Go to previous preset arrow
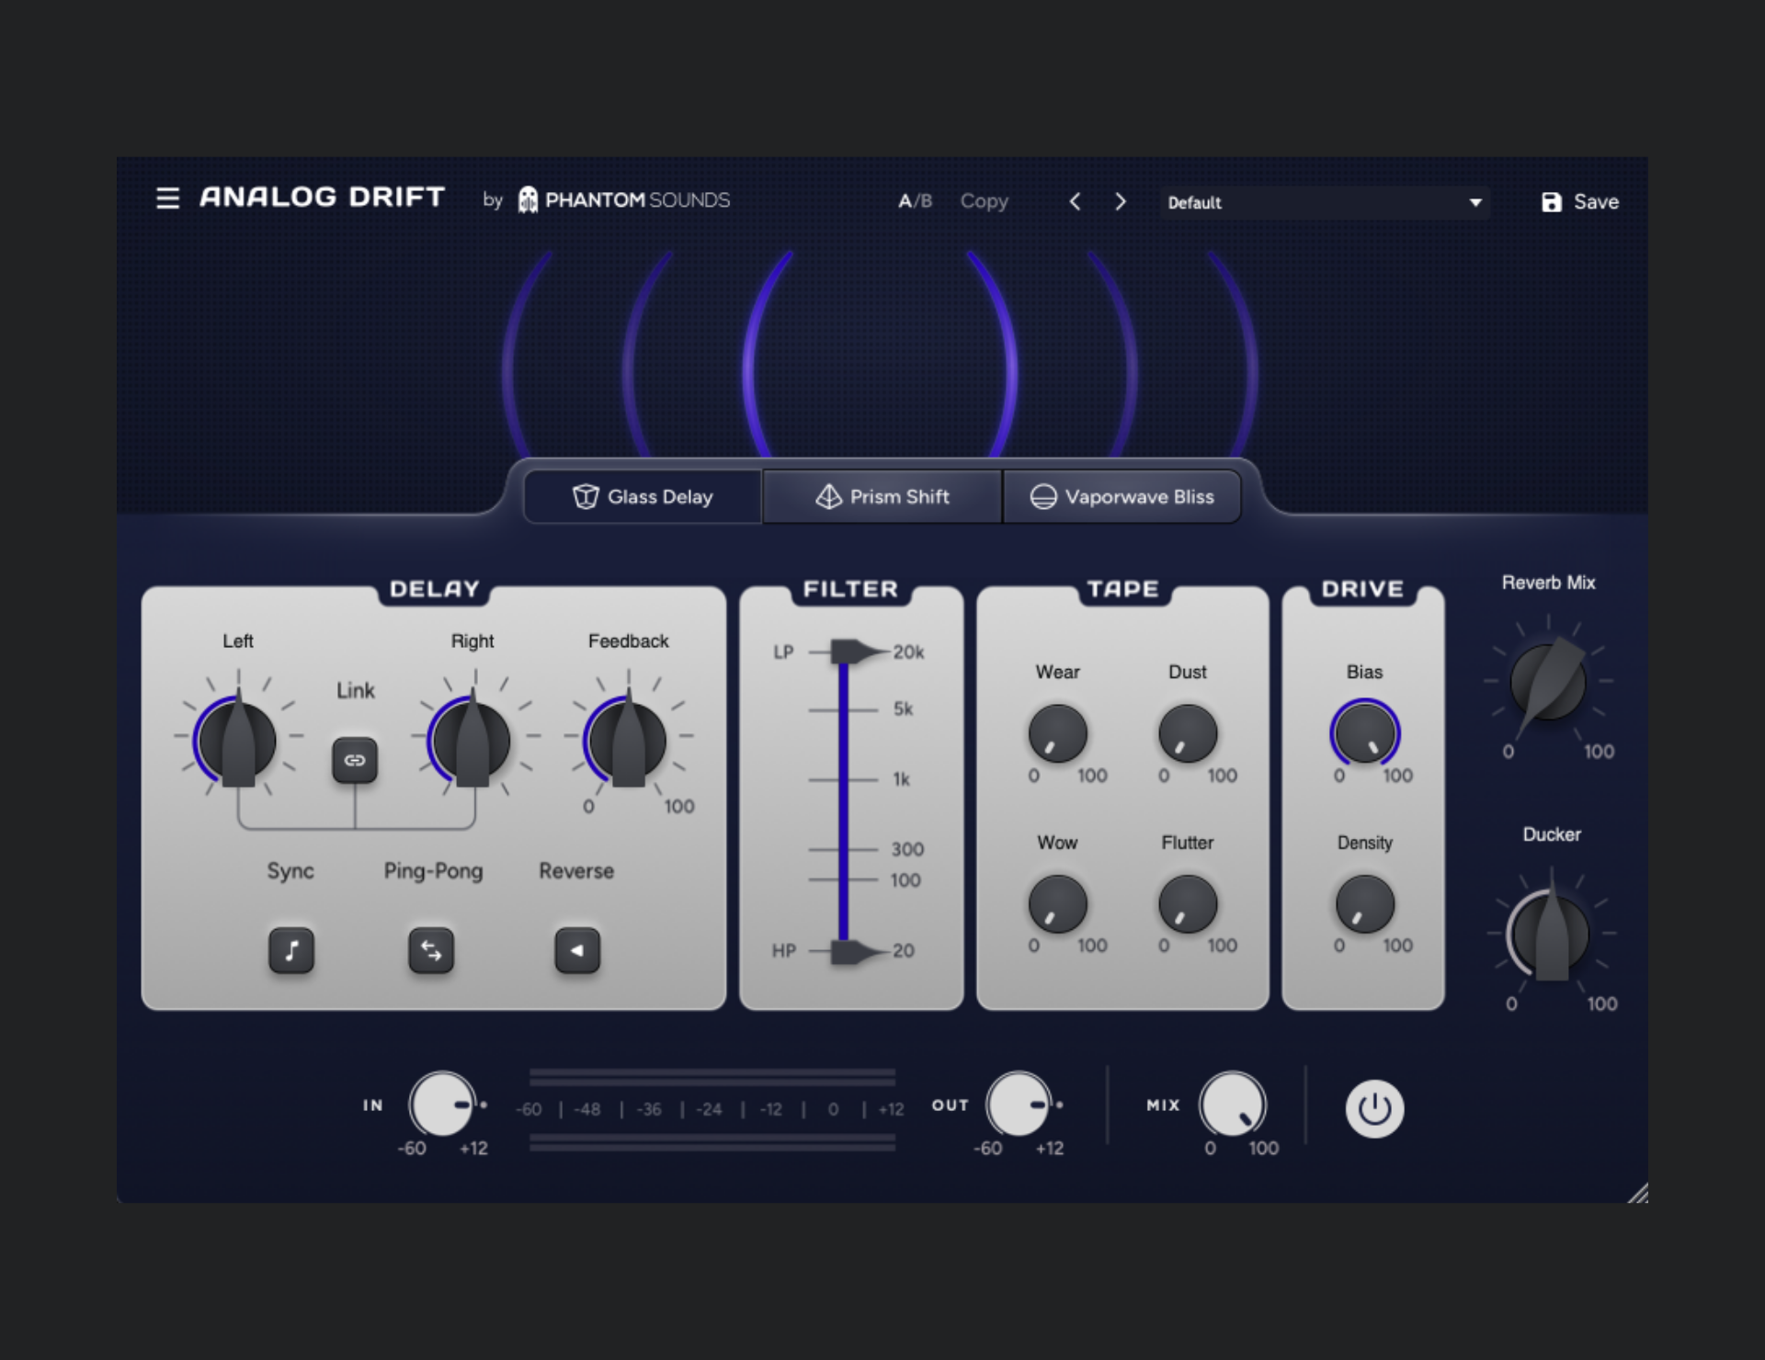This screenshot has height=1360, width=1765. coord(1075,201)
